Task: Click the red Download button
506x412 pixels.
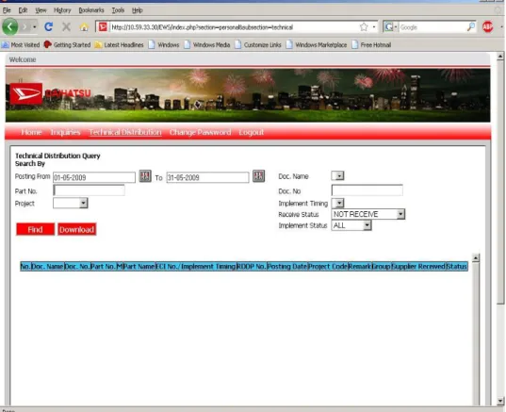Action: [77, 229]
